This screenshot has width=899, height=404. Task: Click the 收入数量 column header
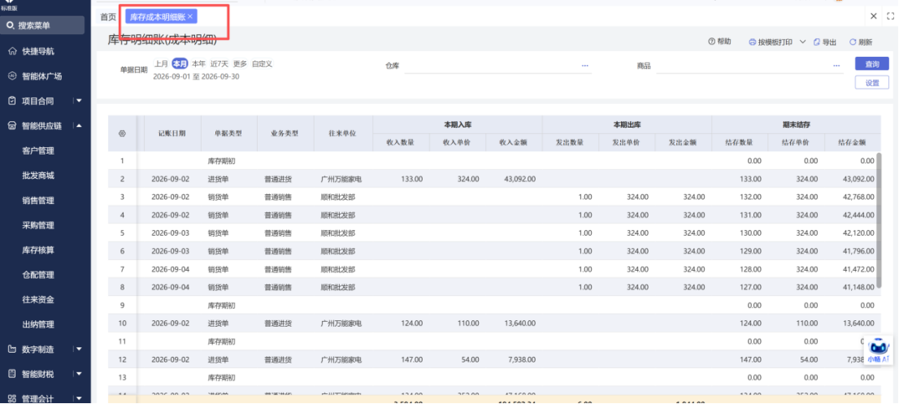coord(401,143)
